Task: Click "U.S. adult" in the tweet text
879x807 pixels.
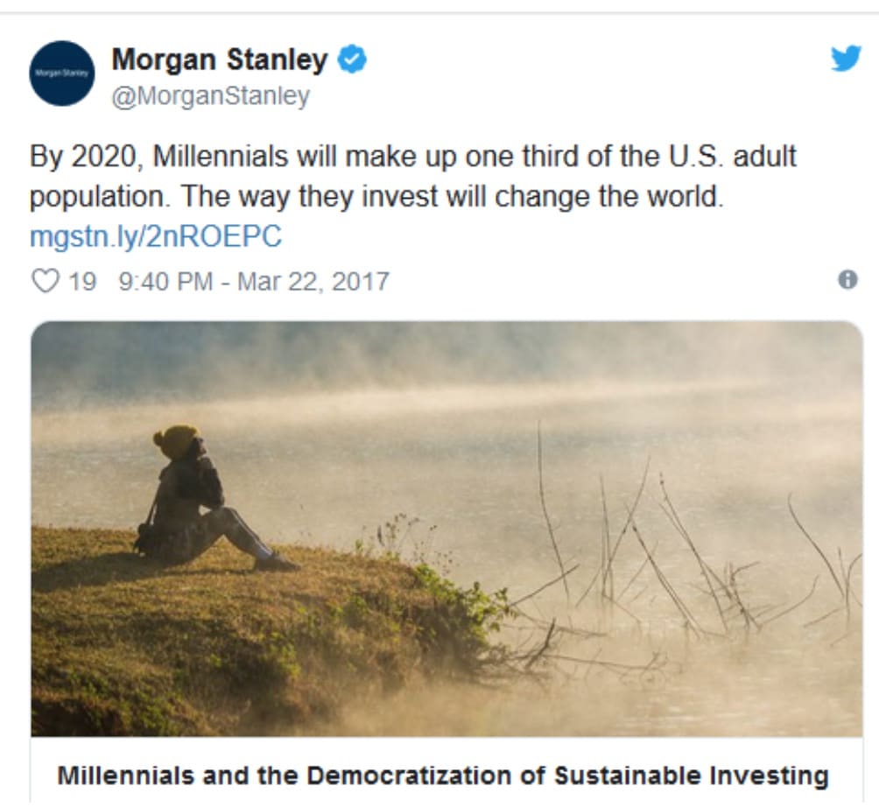Action: pos(736,158)
